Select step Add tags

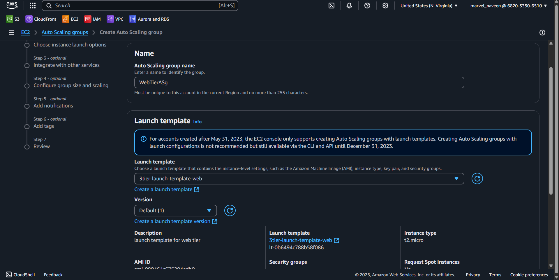pos(44,126)
